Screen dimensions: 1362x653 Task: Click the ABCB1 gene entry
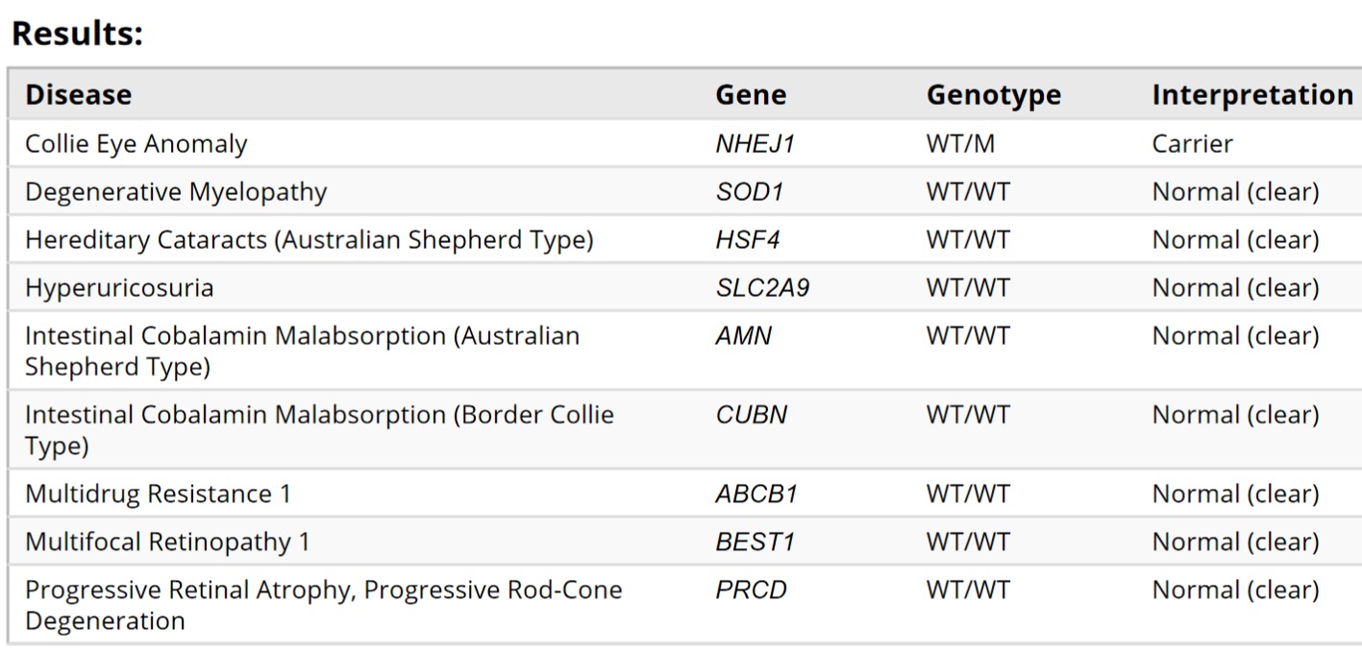(x=756, y=494)
